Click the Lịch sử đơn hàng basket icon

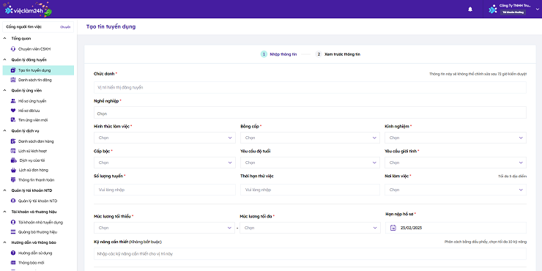[13, 170]
